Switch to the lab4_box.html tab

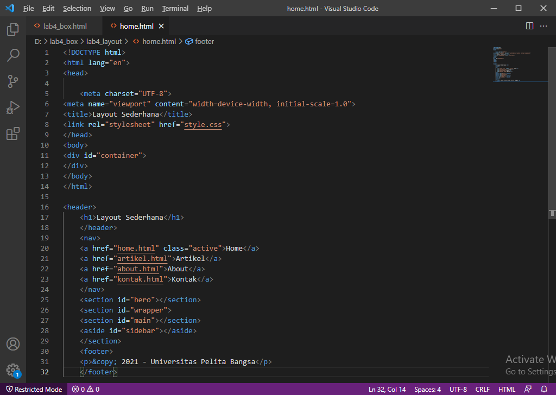(x=64, y=26)
